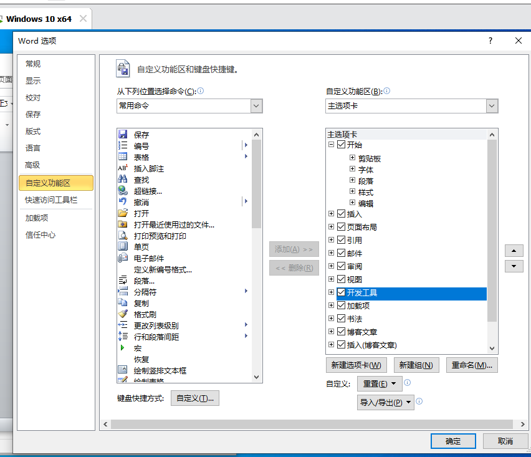Open keyboard shortcut 自定义(T)... button
Viewport: 531px width, 457px height.
[195, 398]
